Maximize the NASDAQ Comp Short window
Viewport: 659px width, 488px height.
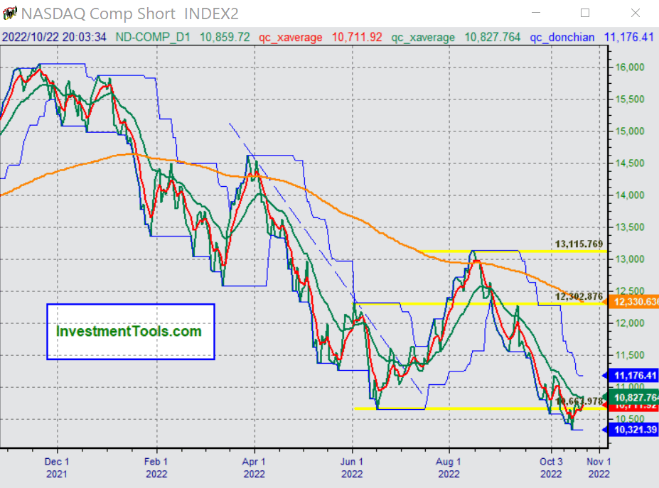coord(585,13)
